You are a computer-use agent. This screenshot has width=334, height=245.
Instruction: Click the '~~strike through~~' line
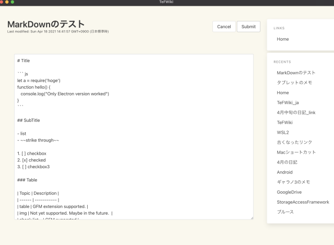click(38, 141)
